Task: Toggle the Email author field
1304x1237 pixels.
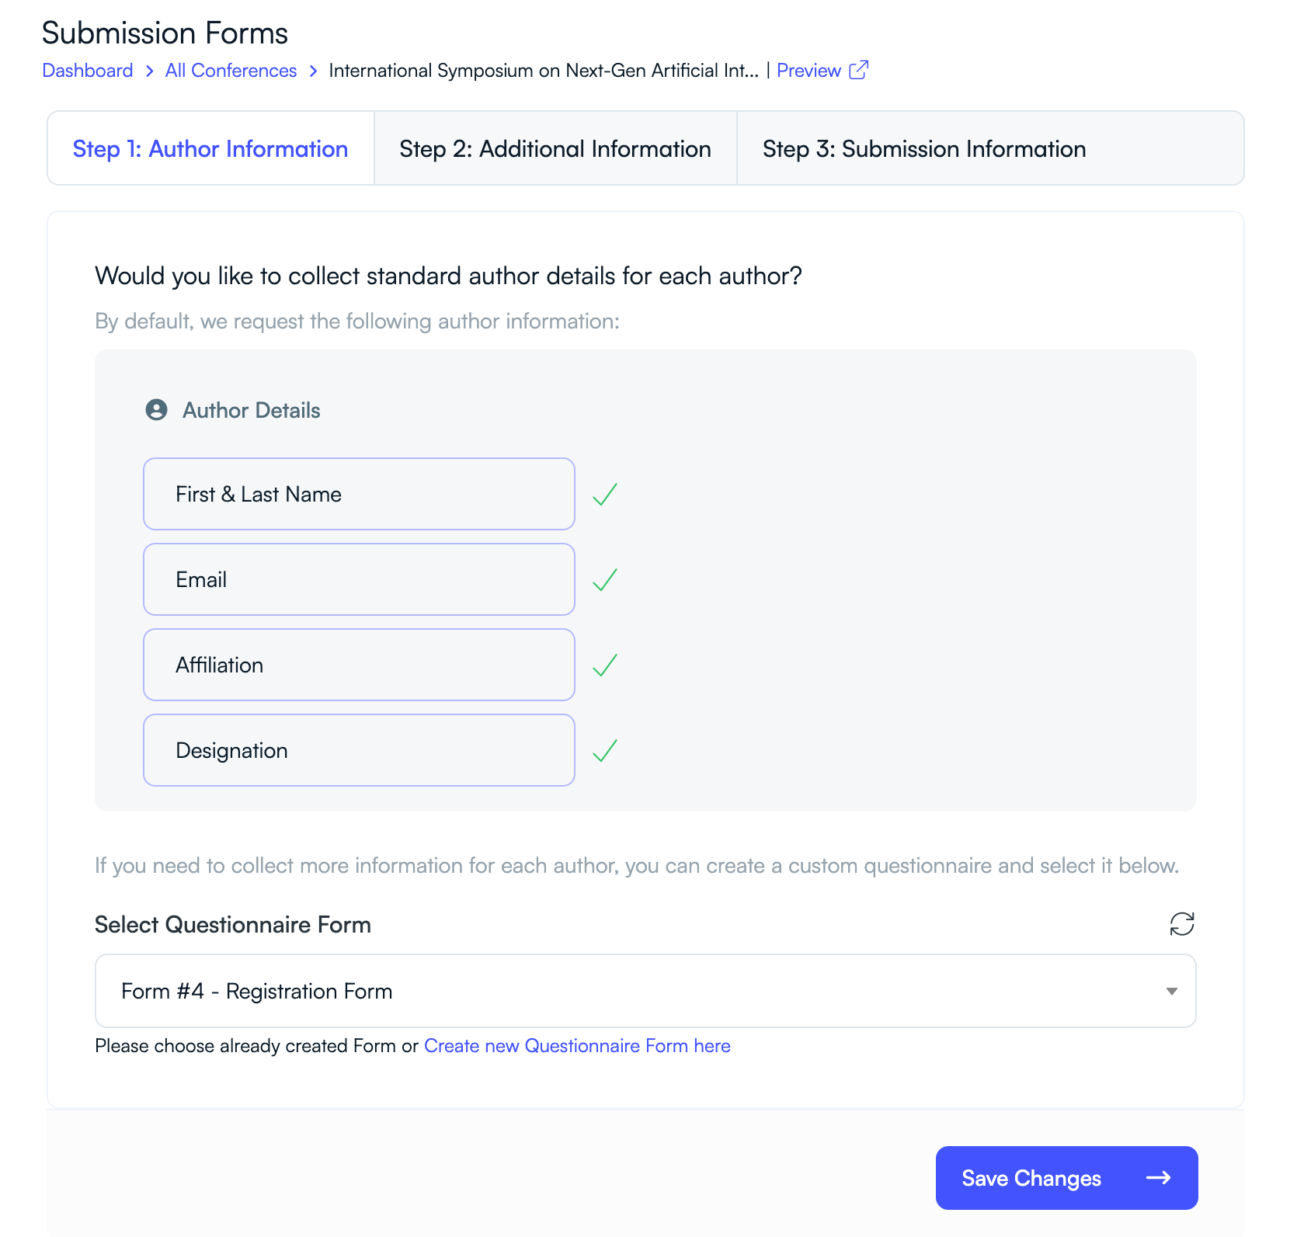Action: pyautogui.click(x=358, y=579)
